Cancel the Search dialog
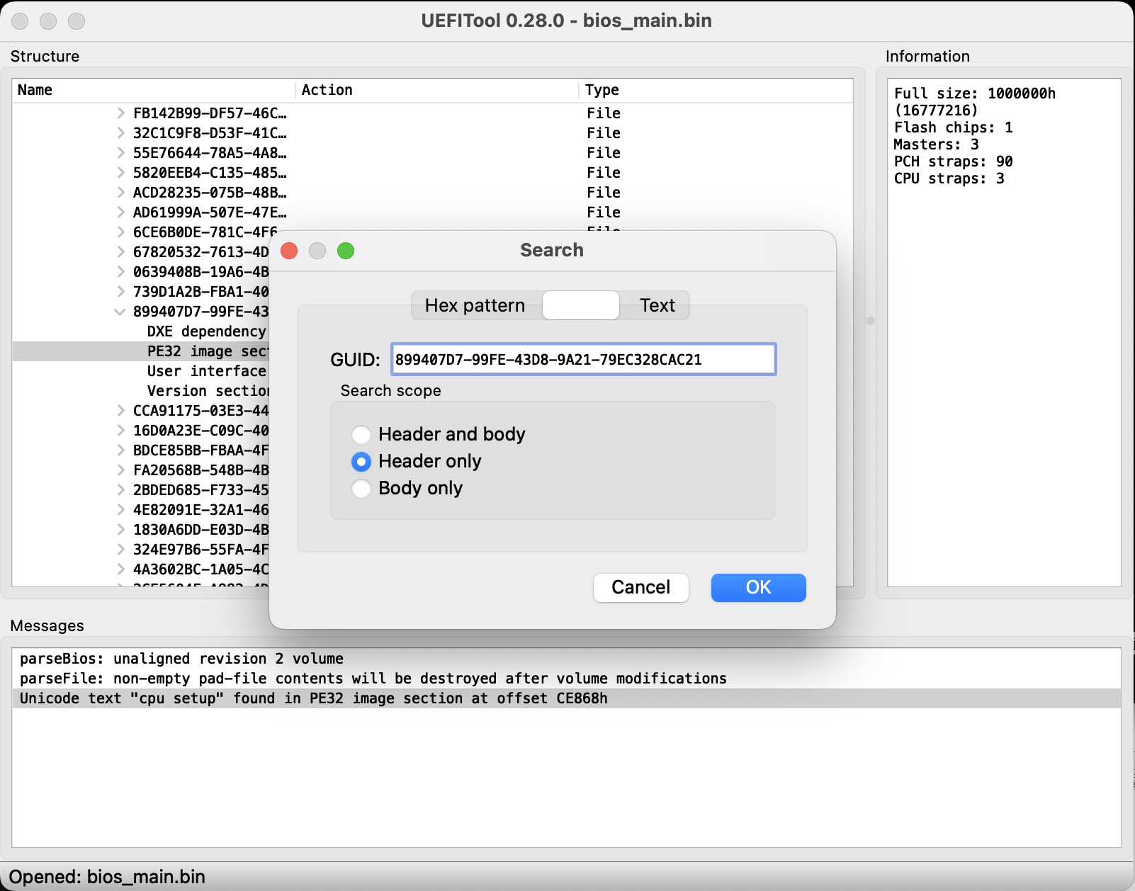The height and width of the screenshot is (891, 1135). coord(641,587)
